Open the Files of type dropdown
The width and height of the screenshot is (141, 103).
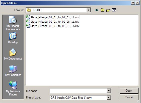(109, 97)
